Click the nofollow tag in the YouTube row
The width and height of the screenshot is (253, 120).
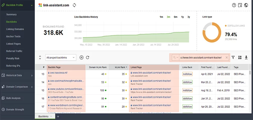point(187,90)
